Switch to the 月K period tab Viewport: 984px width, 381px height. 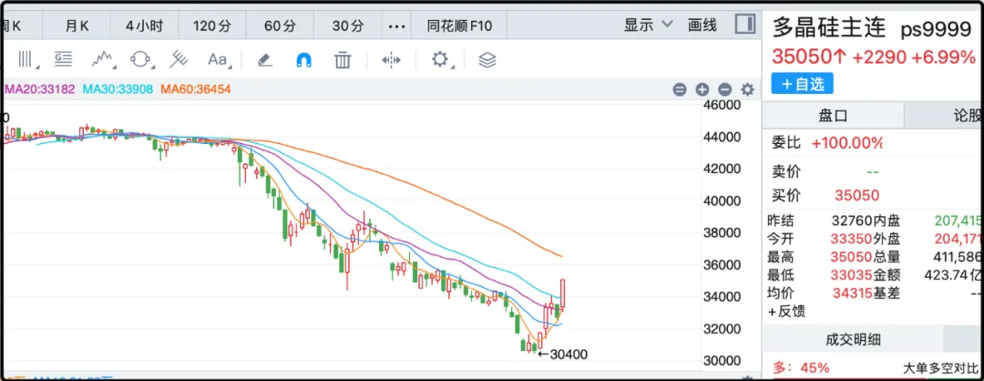click(77, 25)
